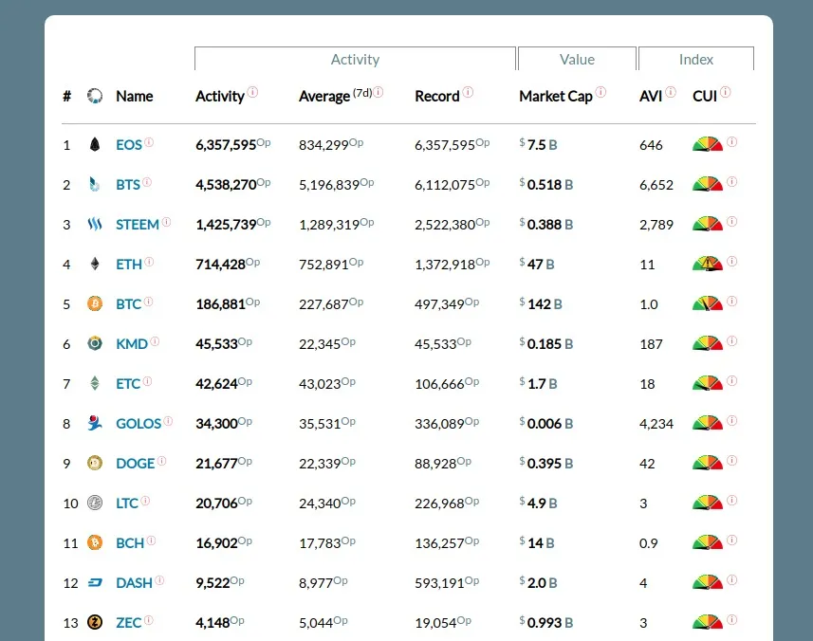
Task: Sort by the Record column header
Action: (x=437, y=97)
